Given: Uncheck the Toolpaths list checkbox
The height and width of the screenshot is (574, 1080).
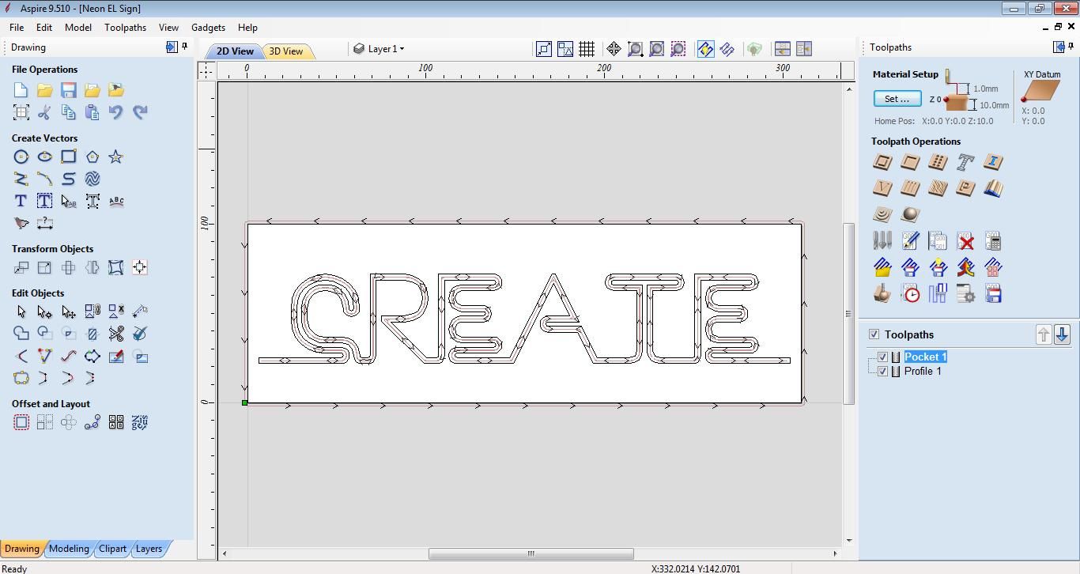Looking at the screenshot, I should 874,334.
